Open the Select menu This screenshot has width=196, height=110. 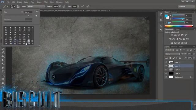pos(39,2)
